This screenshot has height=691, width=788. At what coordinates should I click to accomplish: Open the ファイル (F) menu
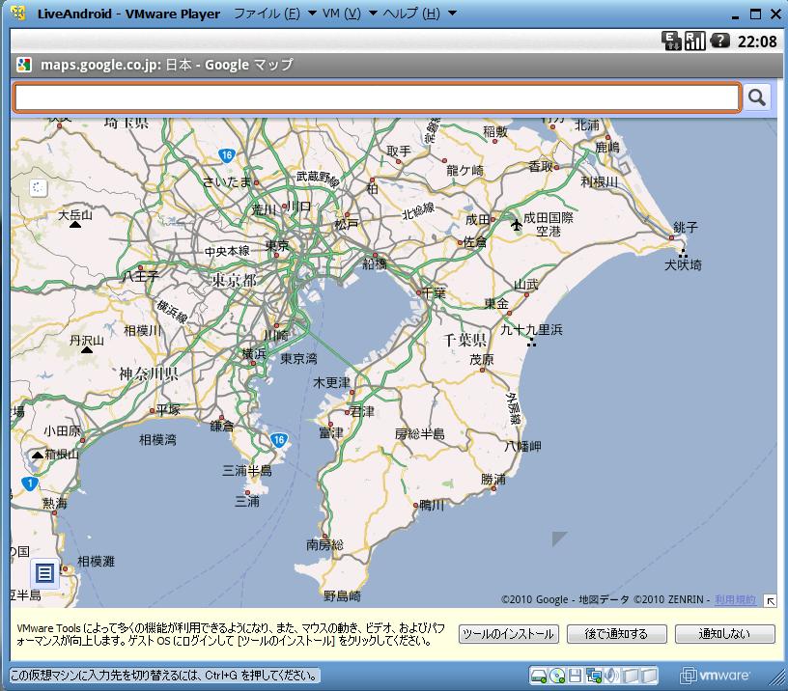pos(267,14)
